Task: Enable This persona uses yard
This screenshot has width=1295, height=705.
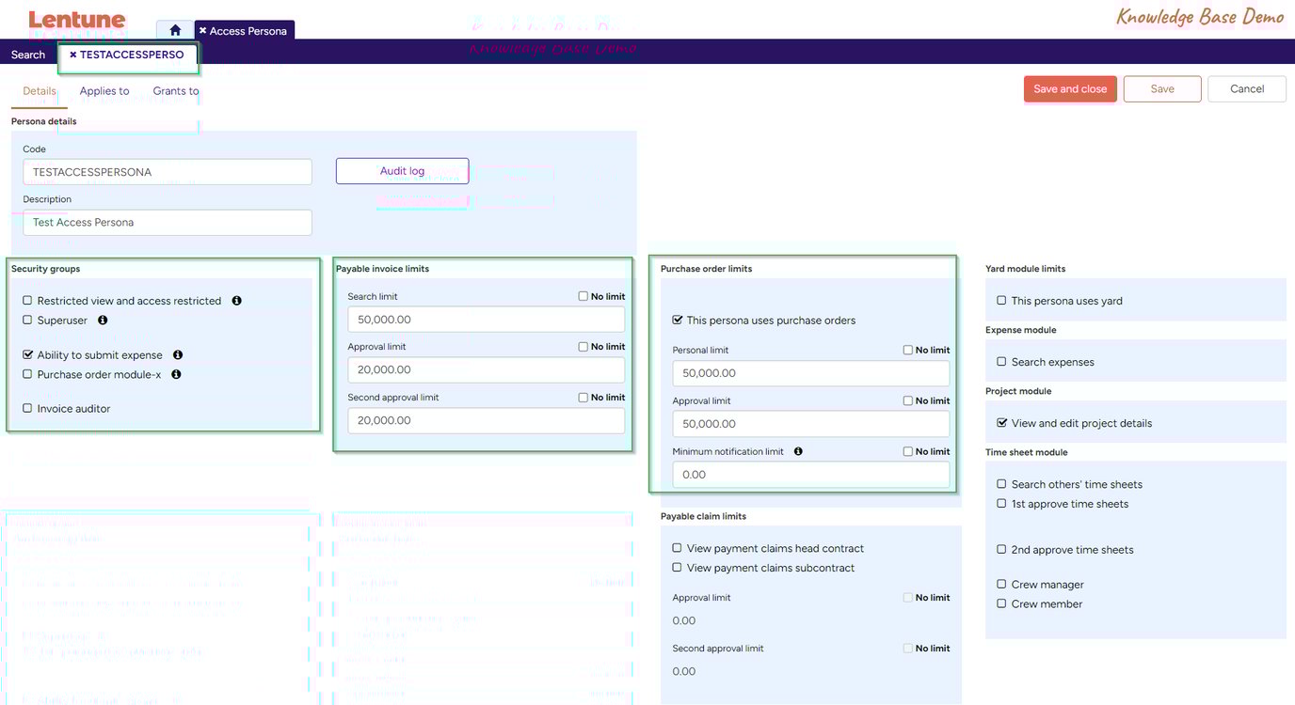Action: 1002,301
